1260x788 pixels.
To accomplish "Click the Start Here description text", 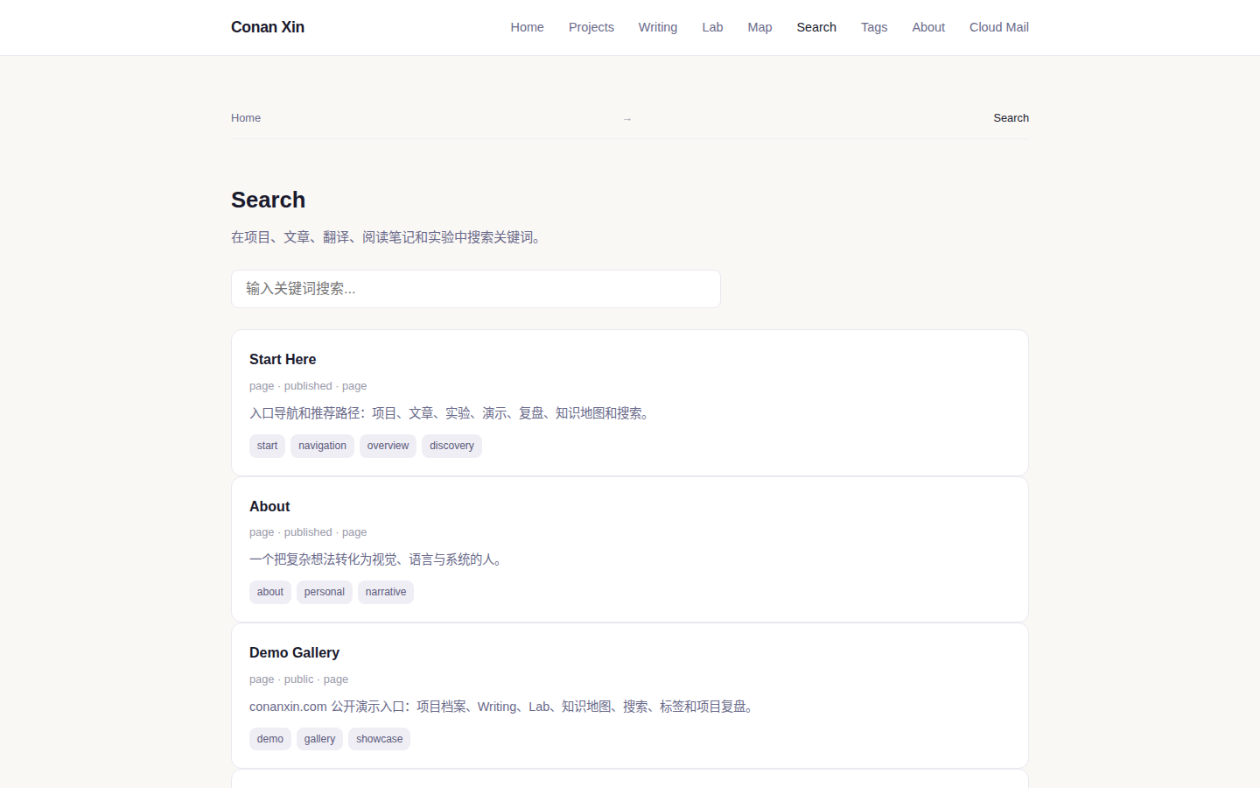I will pos(451,413).
